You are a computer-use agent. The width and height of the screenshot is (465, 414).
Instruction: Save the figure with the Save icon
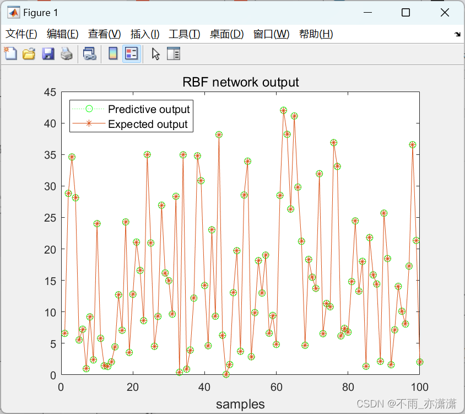tap(48, 53)
